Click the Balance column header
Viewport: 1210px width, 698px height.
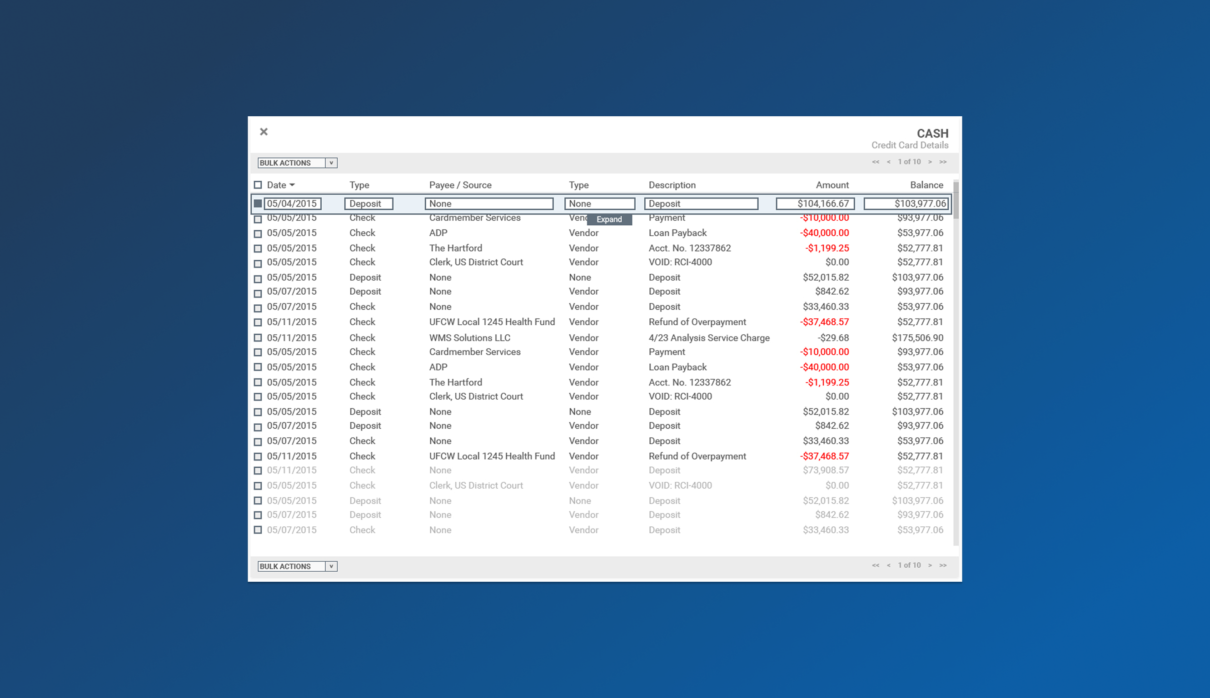pos(926,185)
